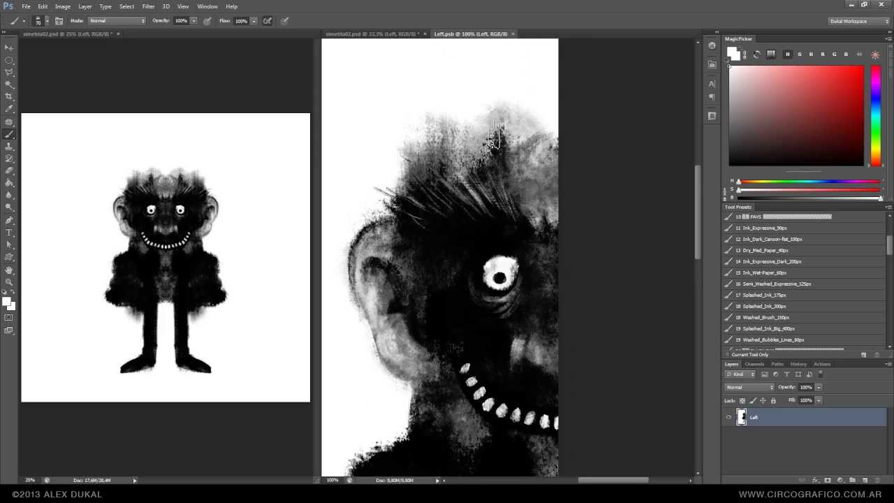Select the Brush tool in toolbar

tap(9, 134)
